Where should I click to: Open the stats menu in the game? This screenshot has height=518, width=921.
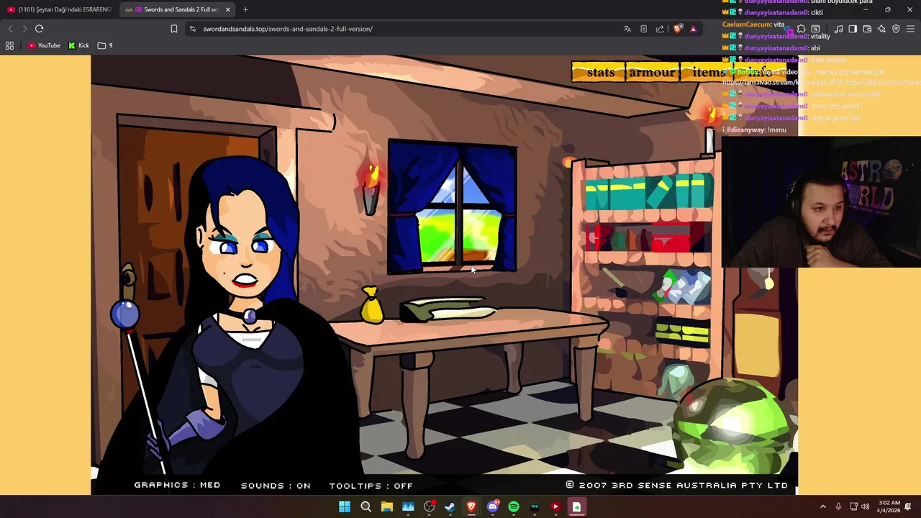(x=600, y=72)
